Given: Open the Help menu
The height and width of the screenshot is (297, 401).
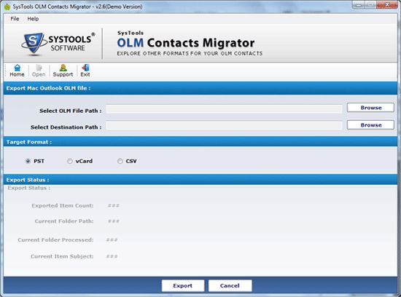Looking at the screenshot, I should (x=33, y=19).
